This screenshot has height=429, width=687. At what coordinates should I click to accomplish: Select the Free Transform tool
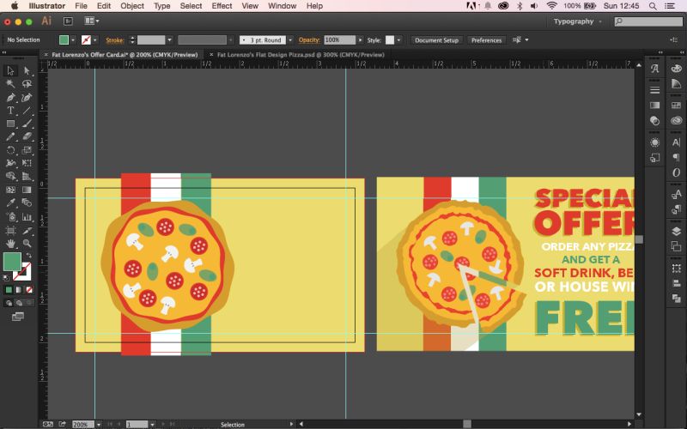coord(27,163)
